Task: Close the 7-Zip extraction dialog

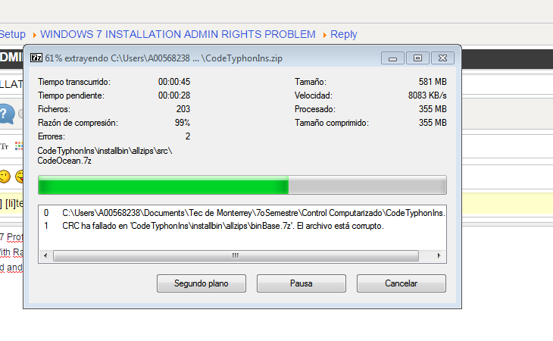Action: 442,58
